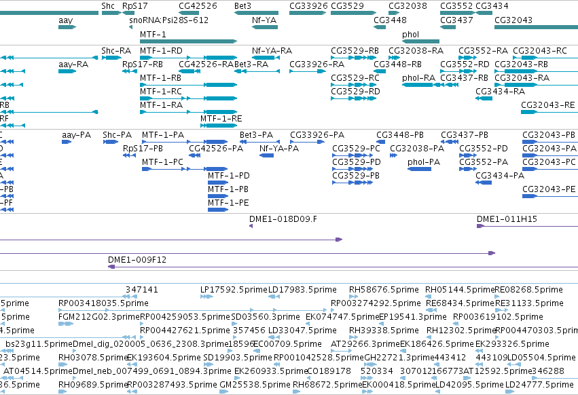Click transcript label MTF-1-RC

[x=161, y=92]
